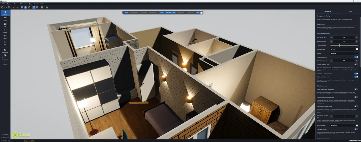Toggle Перекрытия над комнатами switch
This screenshot has height=142, width=361.
click(x=356, y=97)
